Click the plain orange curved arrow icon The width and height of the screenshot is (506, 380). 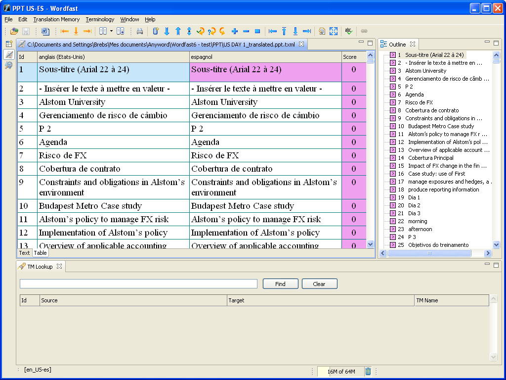click(x=222, y=31)
